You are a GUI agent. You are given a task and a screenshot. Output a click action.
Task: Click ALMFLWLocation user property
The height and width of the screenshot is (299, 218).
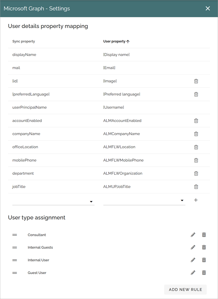(119, 147)
